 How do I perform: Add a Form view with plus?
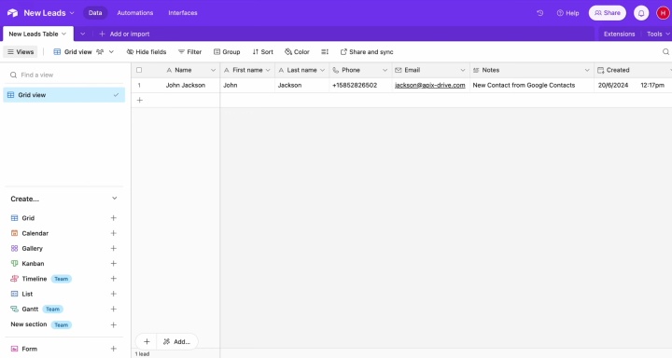(x=114, y=349)
